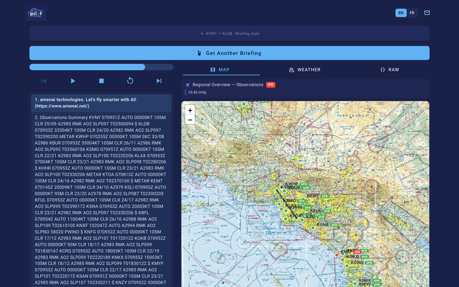Select the Observations Summary paragraph
Screen dimensions: 459x287
tap(101, 200)
